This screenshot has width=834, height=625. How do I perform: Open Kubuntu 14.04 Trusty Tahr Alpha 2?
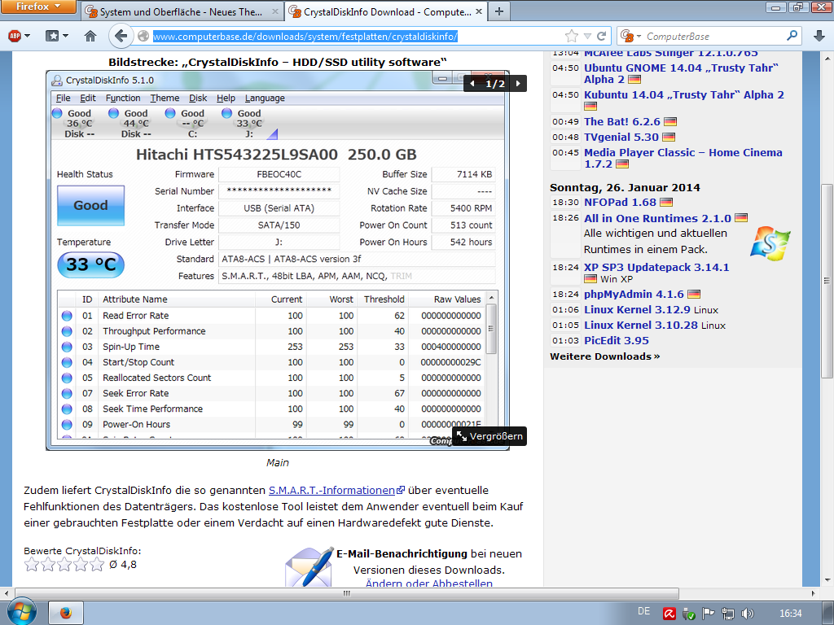click(x=683, y=94)
